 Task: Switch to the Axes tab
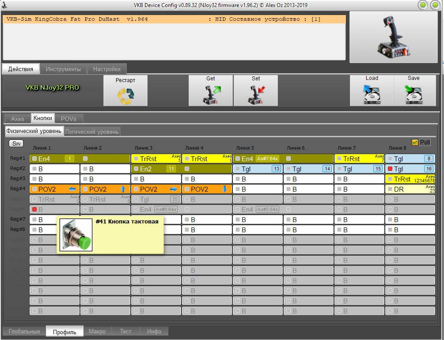(18, 119)
